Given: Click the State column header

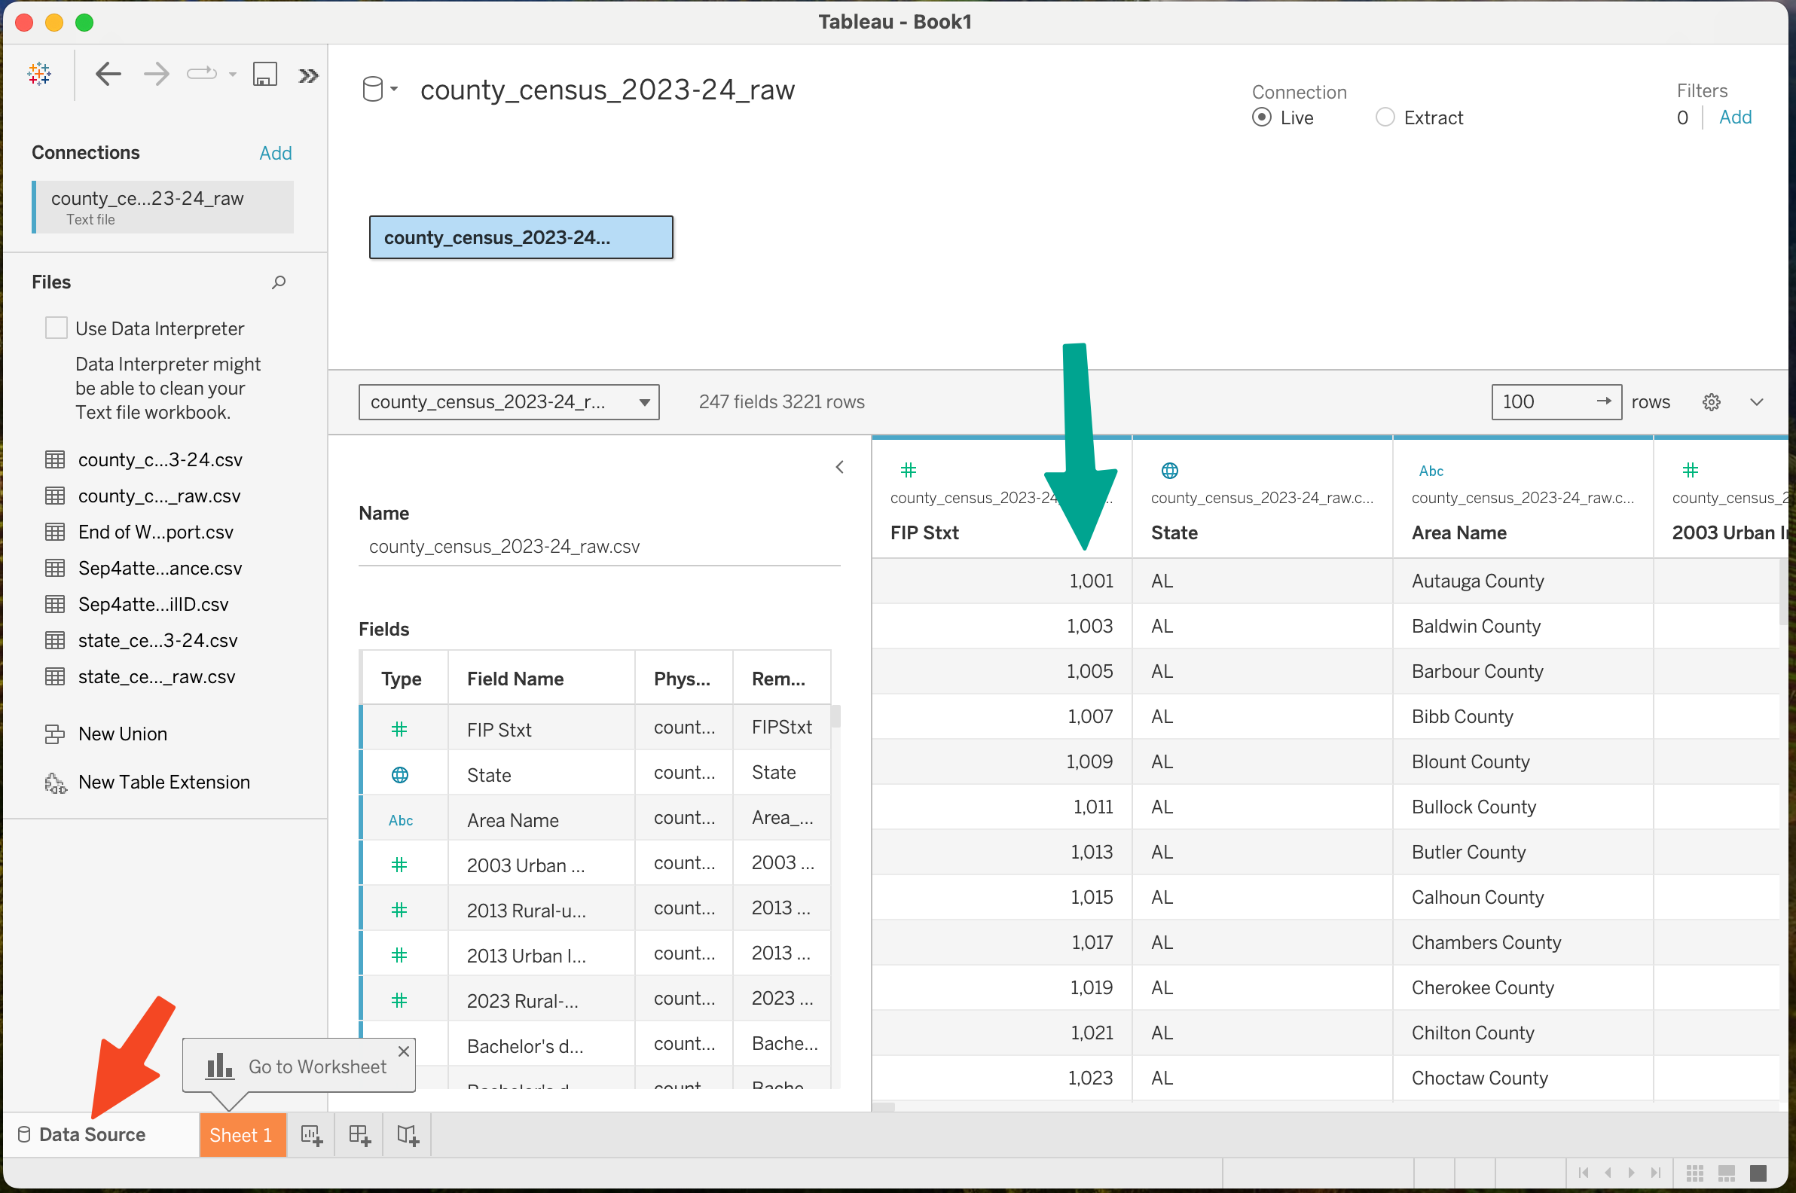Looking at the screenshot, I should pos(1174,532).
